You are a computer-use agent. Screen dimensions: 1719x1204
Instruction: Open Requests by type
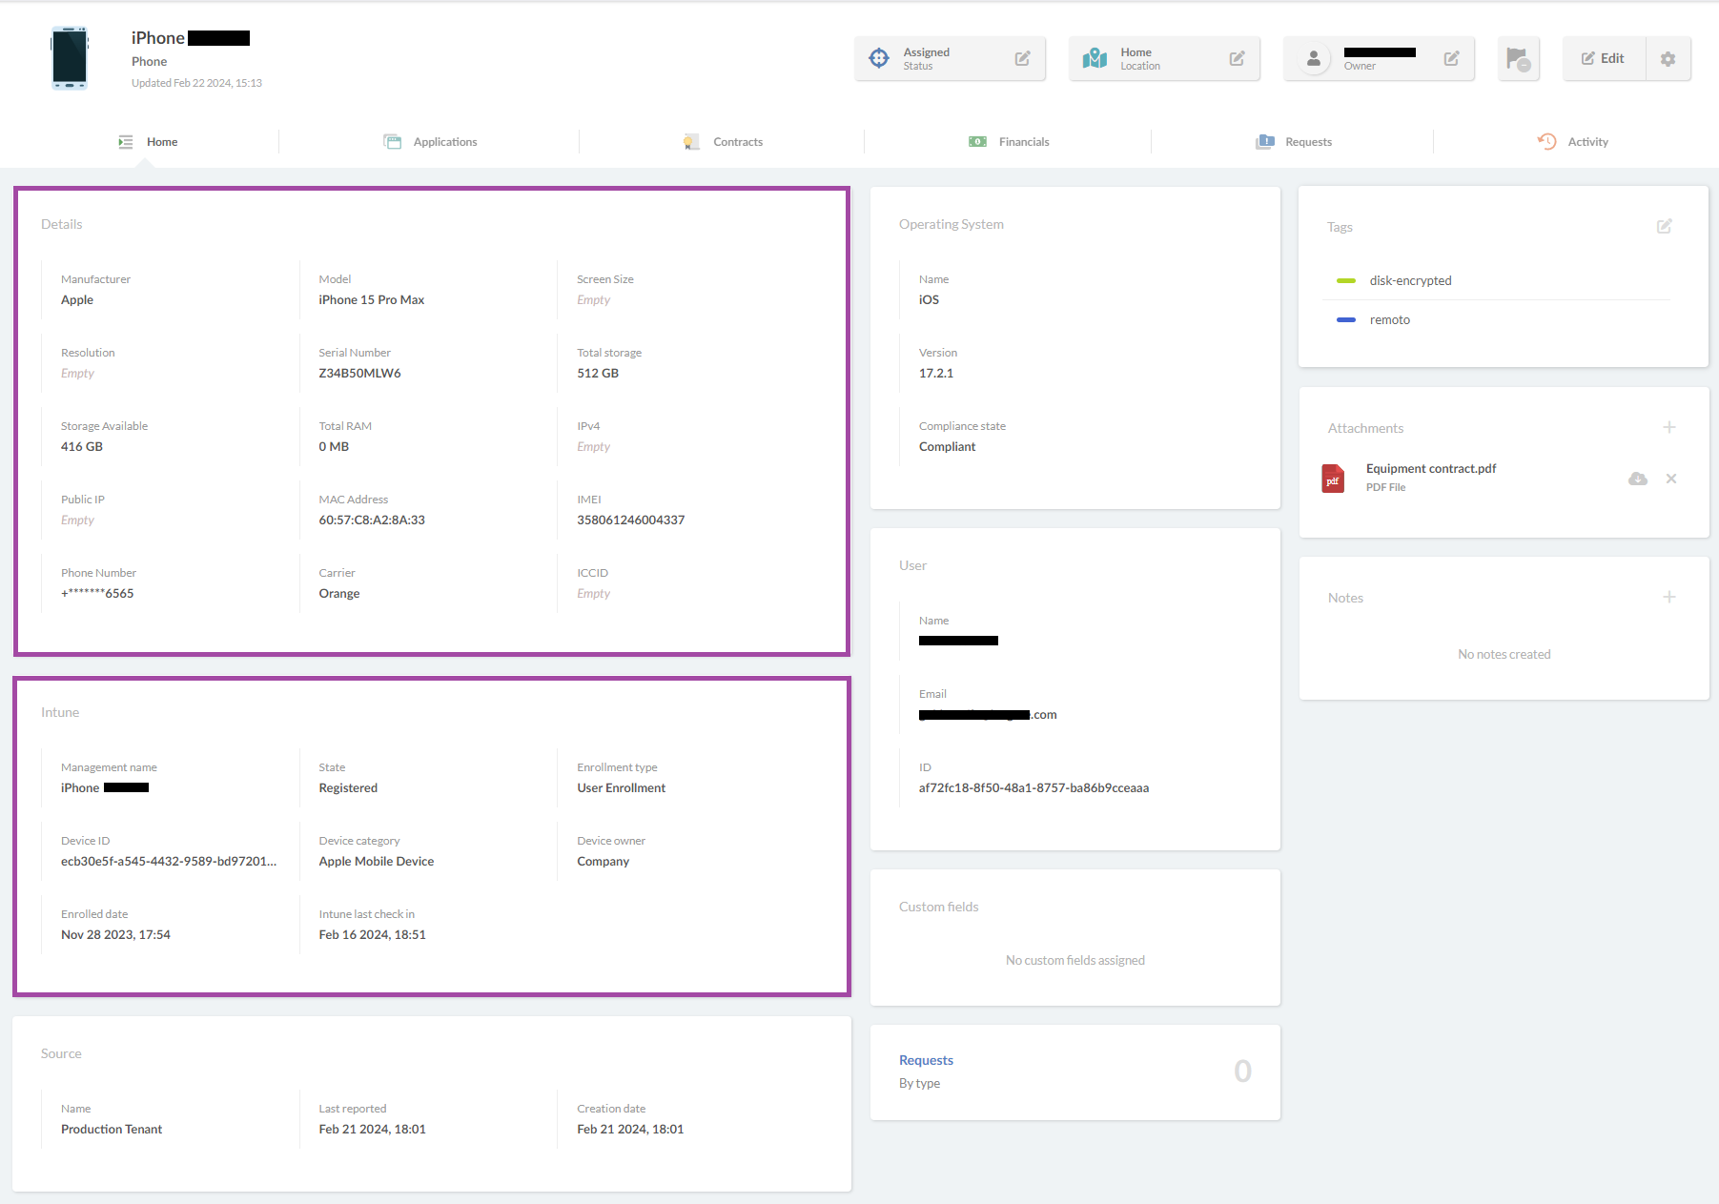click(926, 1060)
